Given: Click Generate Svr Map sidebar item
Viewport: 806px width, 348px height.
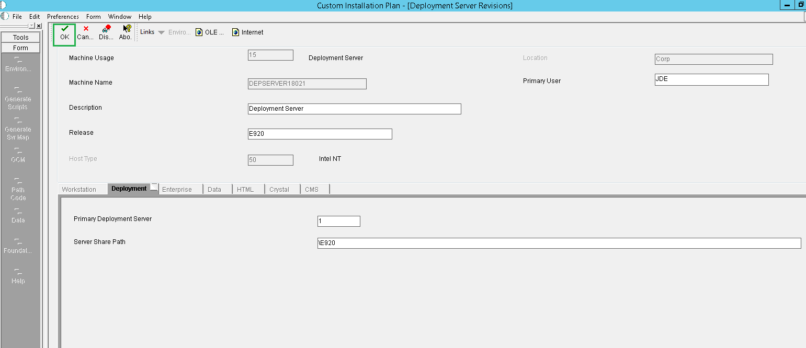Looking at the screenshot, I should pyautogui.click(x=18, y=130).
